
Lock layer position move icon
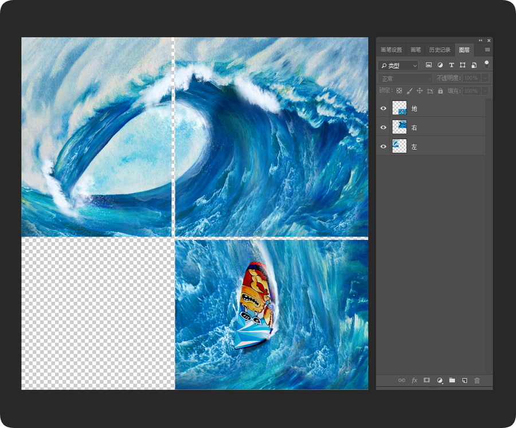click(x=420, y=91)
